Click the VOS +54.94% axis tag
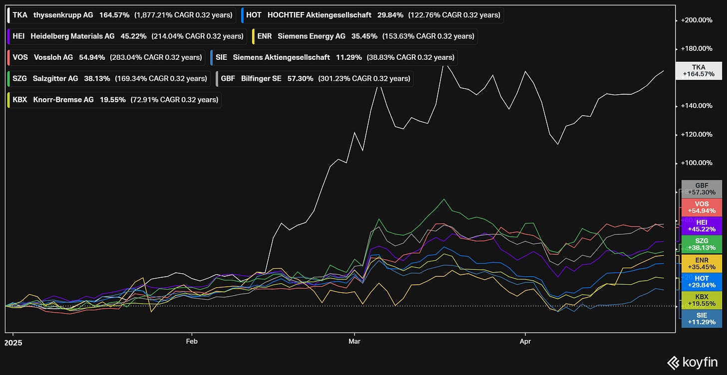 point(702,208)
